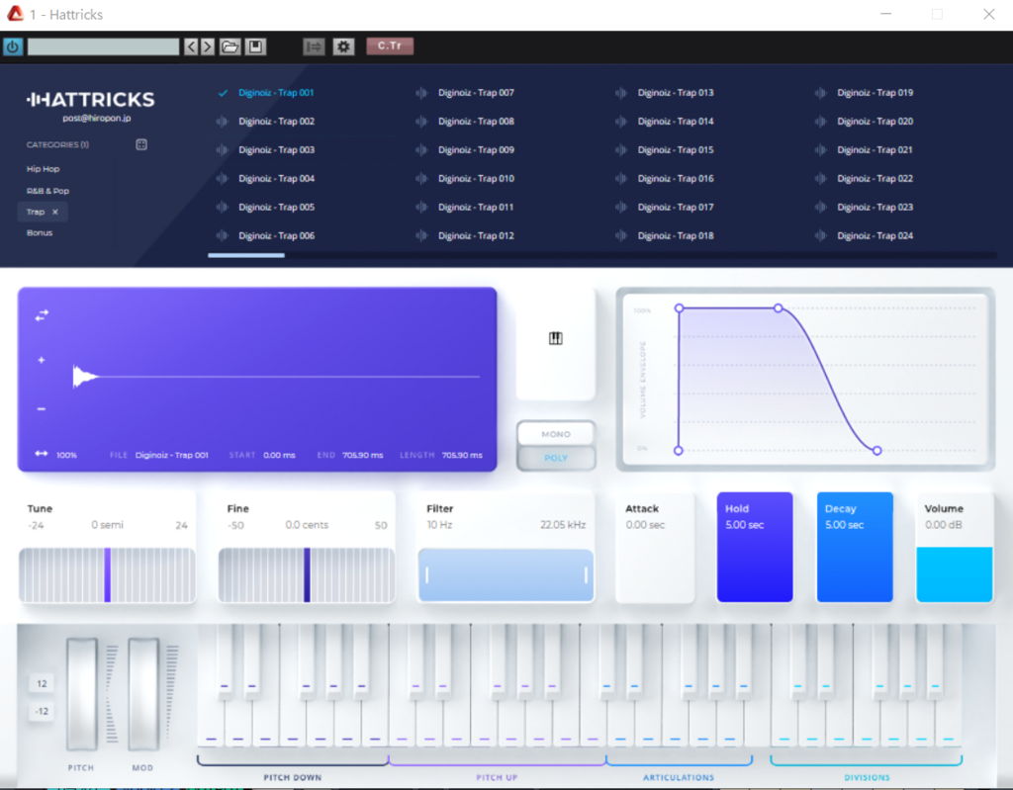Toggle the plugin power button
Viewport: 1013px width, 790px height.
click(13, 46)
